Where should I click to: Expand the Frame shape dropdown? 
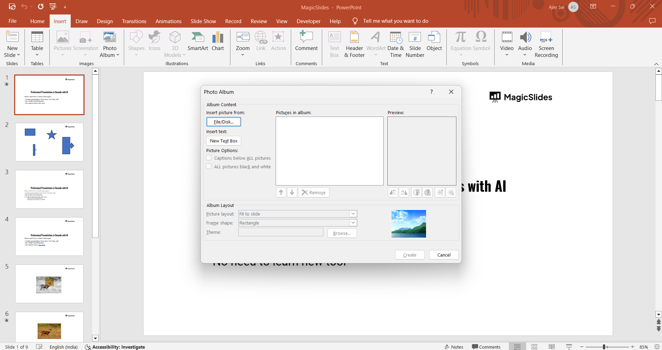tap(353, 223)
